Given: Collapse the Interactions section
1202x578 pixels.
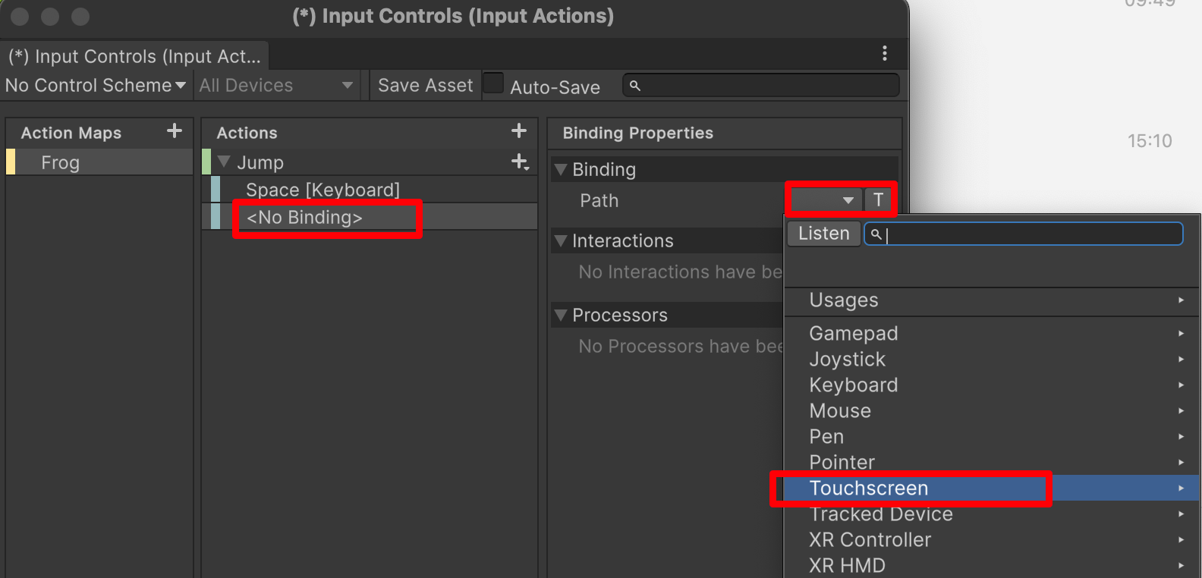Looking at the screenshot, I should coord(561,240).
